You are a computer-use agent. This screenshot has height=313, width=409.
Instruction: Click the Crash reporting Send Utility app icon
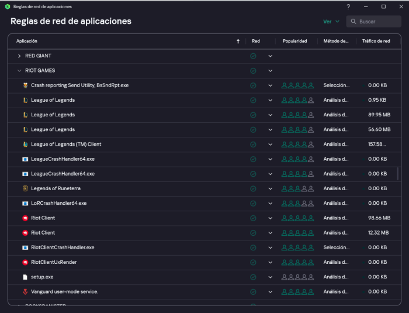tap(25, 85)
